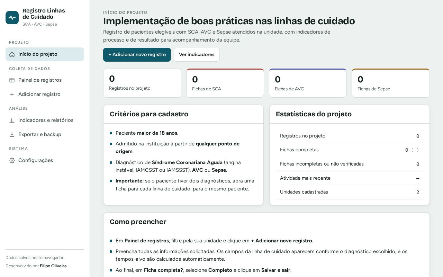Click the Estatísticas do projeto heading
443x277 pixels.
coord(314,114)
